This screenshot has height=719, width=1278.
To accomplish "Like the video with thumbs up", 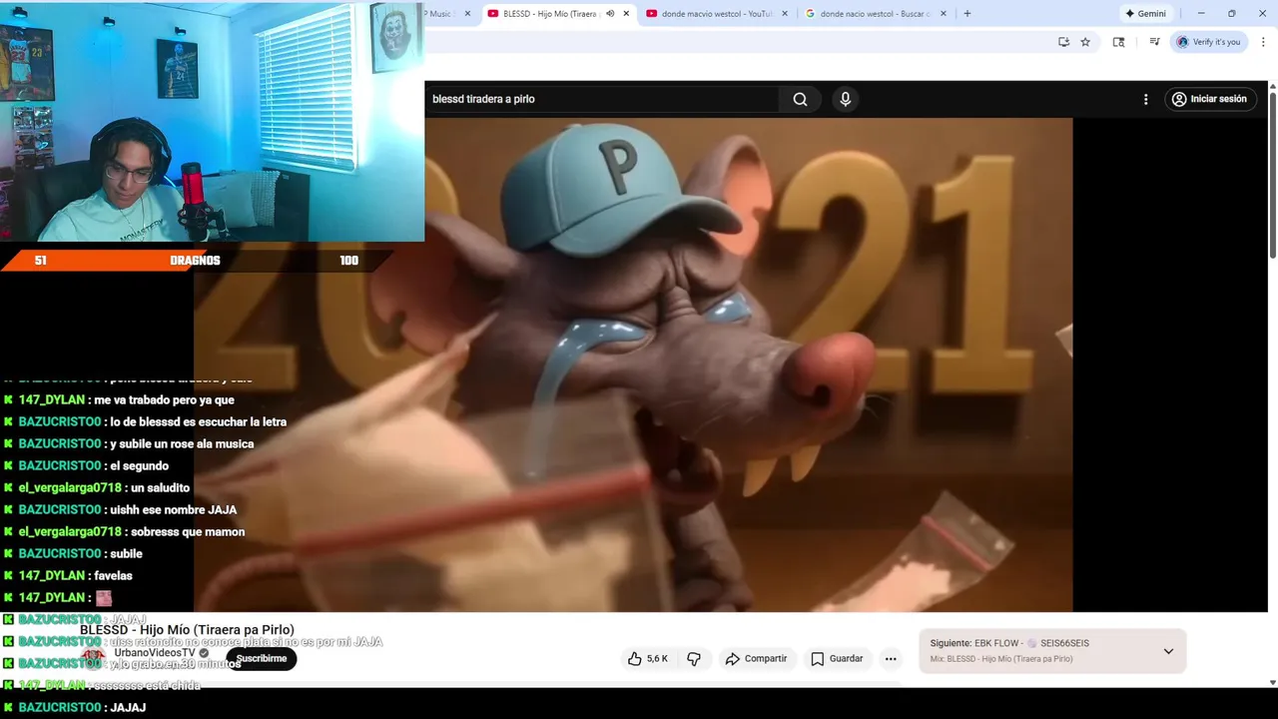I will [647, 659].
